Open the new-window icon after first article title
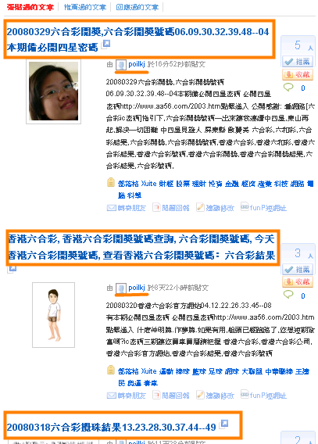 [106, 45]
